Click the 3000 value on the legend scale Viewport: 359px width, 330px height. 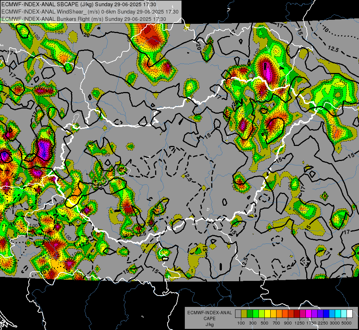[x=335, y=323]
